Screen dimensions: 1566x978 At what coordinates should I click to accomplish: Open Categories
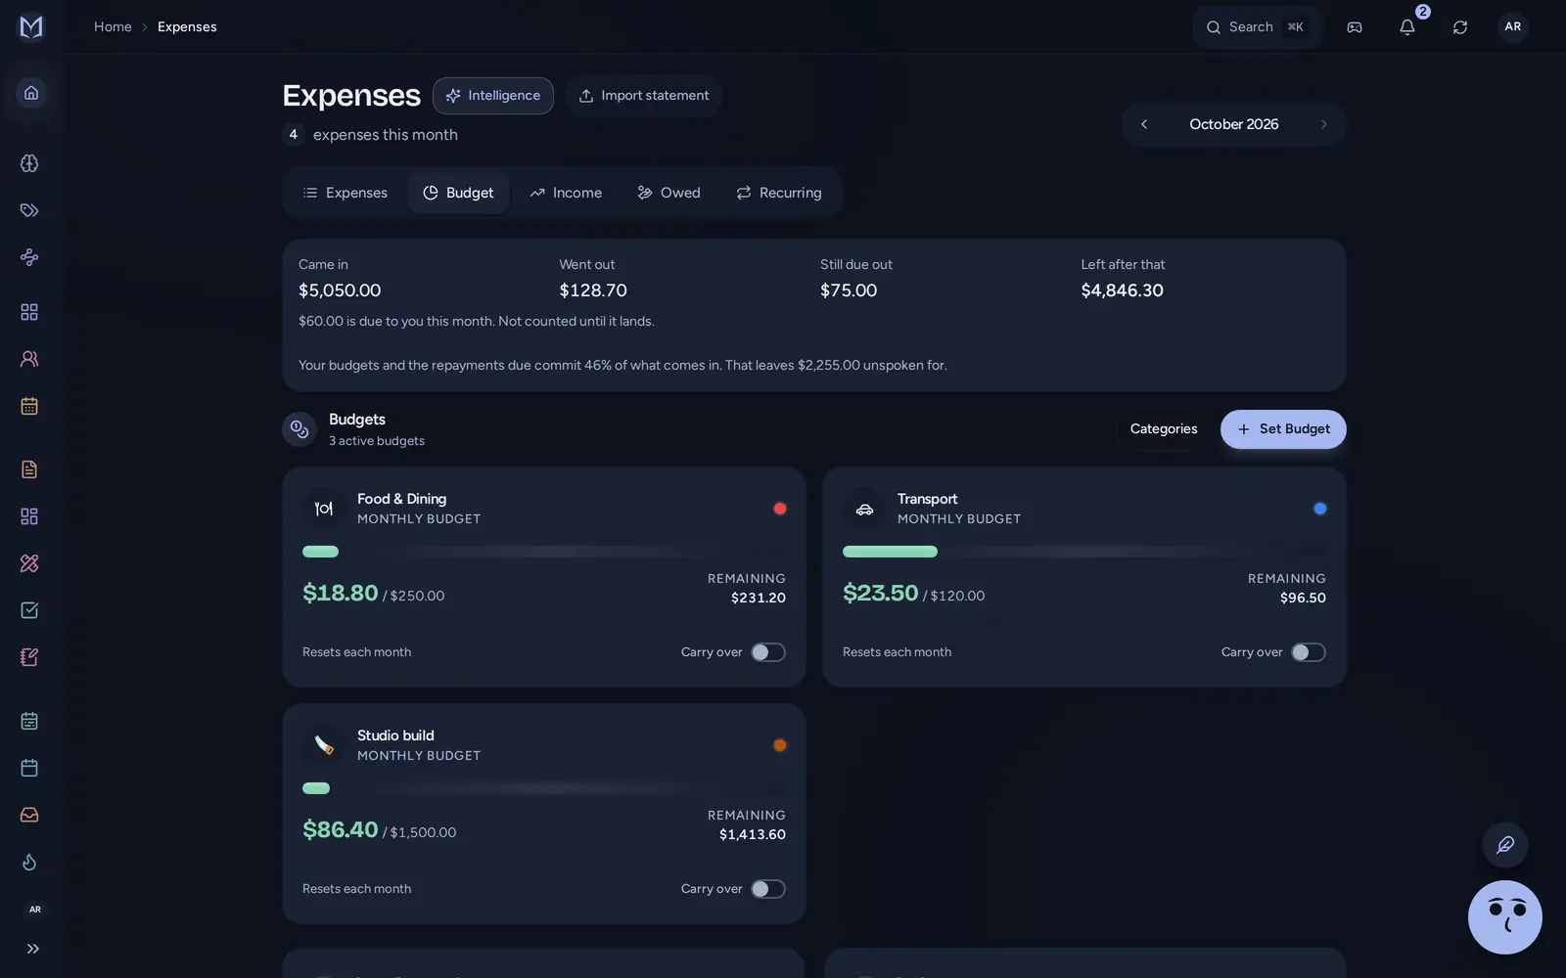(x=1164, y=429)
